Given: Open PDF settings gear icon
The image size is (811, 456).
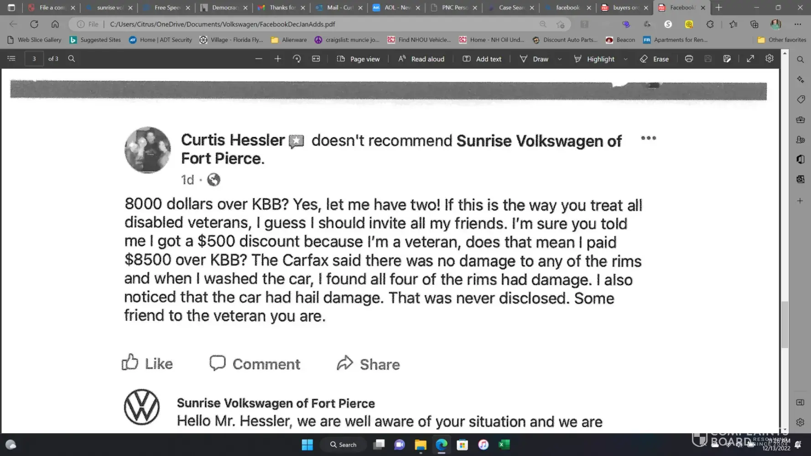Looking at the screenshot, I should tap(769, 59).
